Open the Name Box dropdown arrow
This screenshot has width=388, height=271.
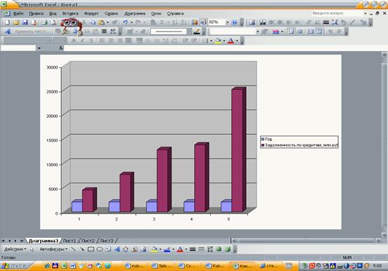pos(39,48)
